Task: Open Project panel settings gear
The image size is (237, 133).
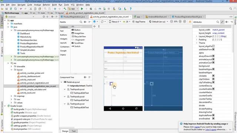Action: click(x=52, y=17)
